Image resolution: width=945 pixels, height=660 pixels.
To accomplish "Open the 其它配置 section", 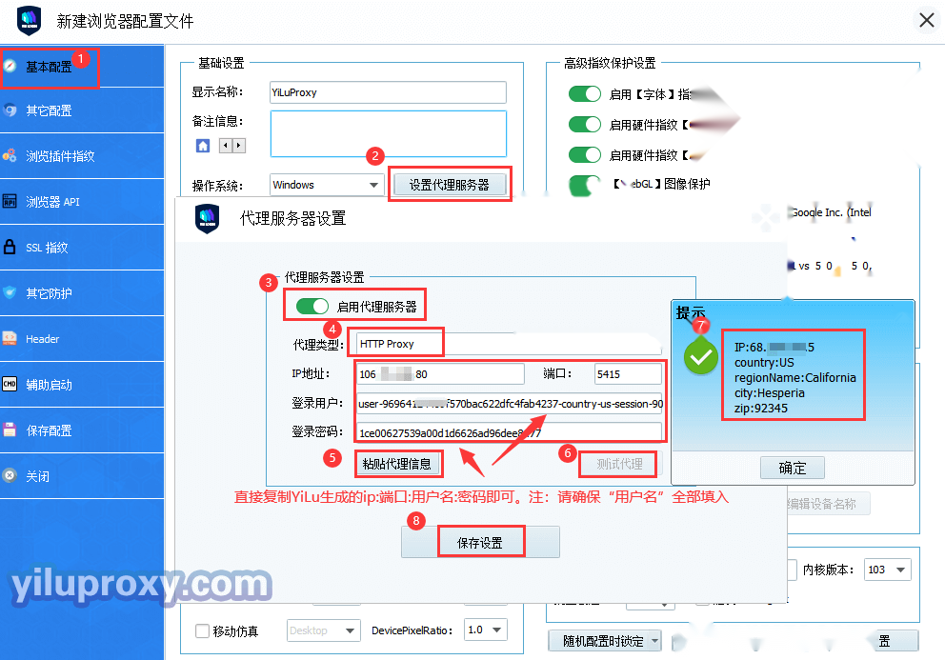I will (82, 110).
